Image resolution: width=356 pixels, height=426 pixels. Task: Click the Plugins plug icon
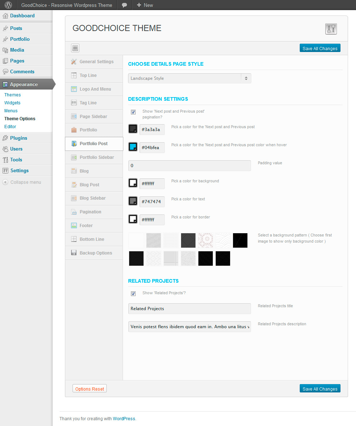click(x=5, y=138)
